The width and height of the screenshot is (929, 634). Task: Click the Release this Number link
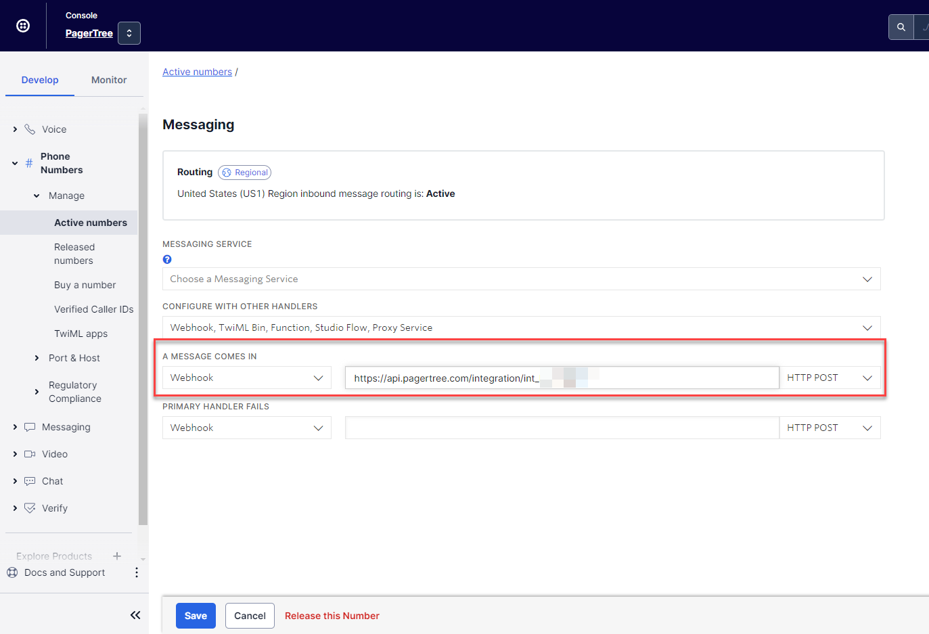click(x=332, y=616)
